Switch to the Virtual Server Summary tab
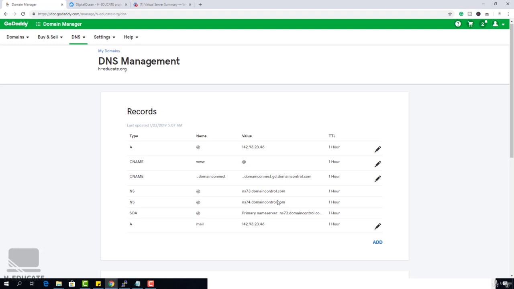514x289 pixels. pos(162,5)
